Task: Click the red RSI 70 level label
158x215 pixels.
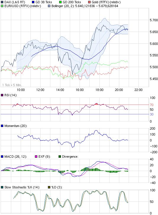Action: pyautogui.click(x=151, y=105)
